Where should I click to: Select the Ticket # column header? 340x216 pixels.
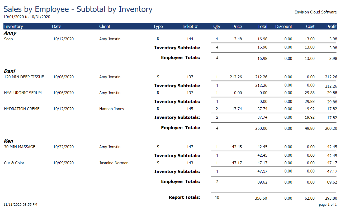click(190, 26)
